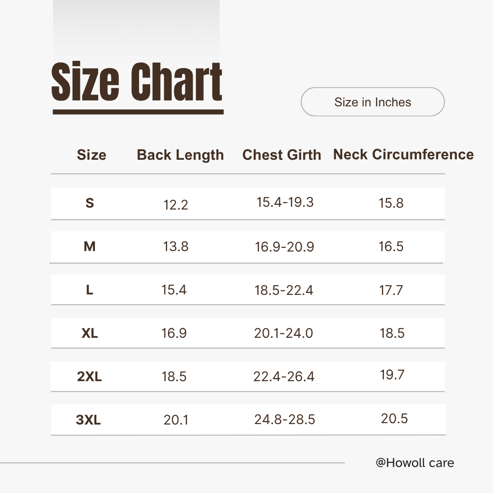The height and width of the screenshot is (493, 493).
Task: Select neck circumference value 17.7
Action: point(391,290)
